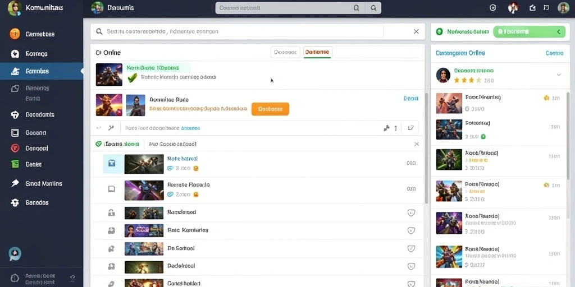Switch to the grey Deneoec tab
Image resolution: width=575 pixels, height=287 pixels.
click(285, 52)
